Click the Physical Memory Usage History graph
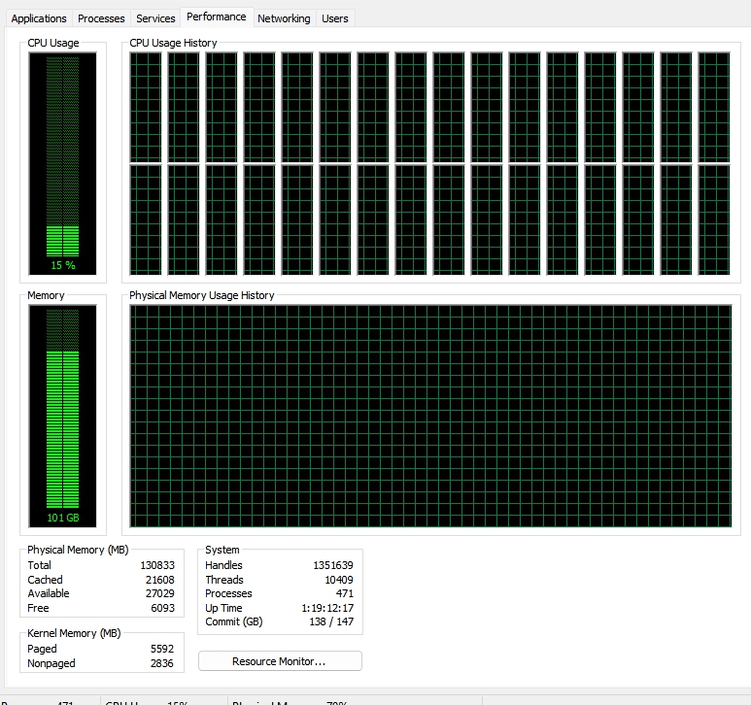 coord(430,416)
